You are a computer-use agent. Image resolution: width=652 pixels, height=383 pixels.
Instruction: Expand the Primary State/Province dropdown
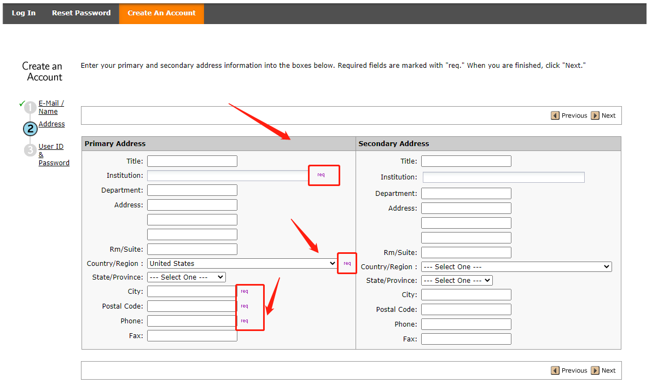pos(187,277)
